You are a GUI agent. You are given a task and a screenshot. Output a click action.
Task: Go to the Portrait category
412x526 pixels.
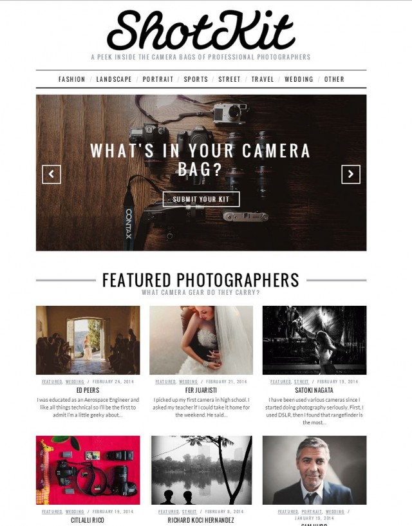click(x=158, y=79)
